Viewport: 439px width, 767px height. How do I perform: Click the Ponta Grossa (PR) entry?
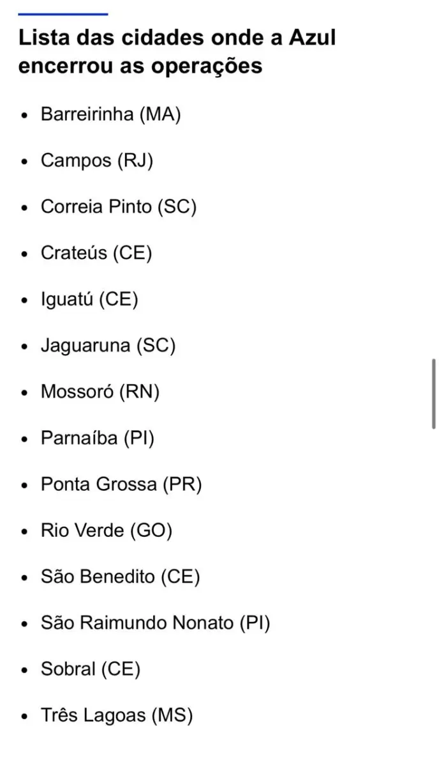point(121,484)
